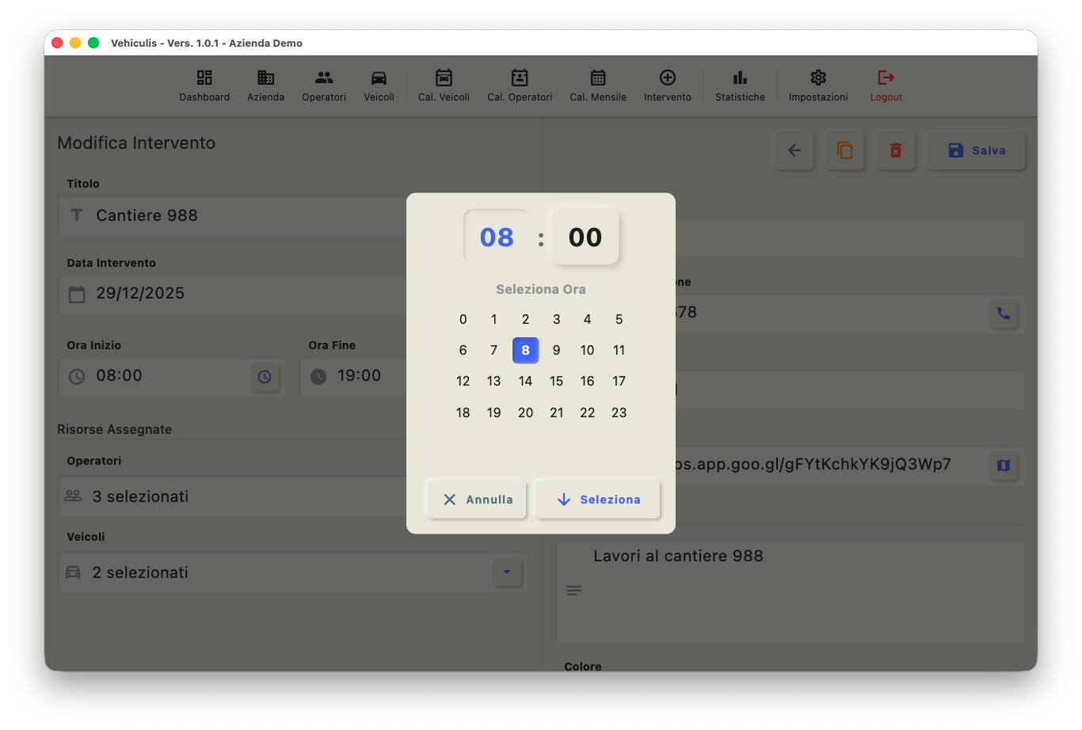This screenshot has width=1082, height=730.
Task: Choose hour 23 in the grid
Action: (x=619, y=413)
